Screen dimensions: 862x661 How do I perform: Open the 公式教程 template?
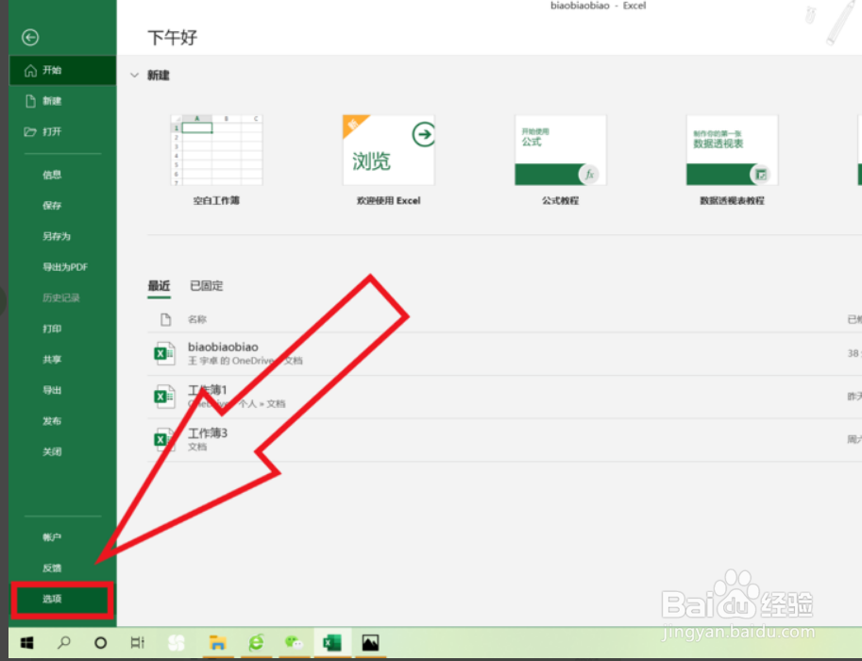[560, 150]
